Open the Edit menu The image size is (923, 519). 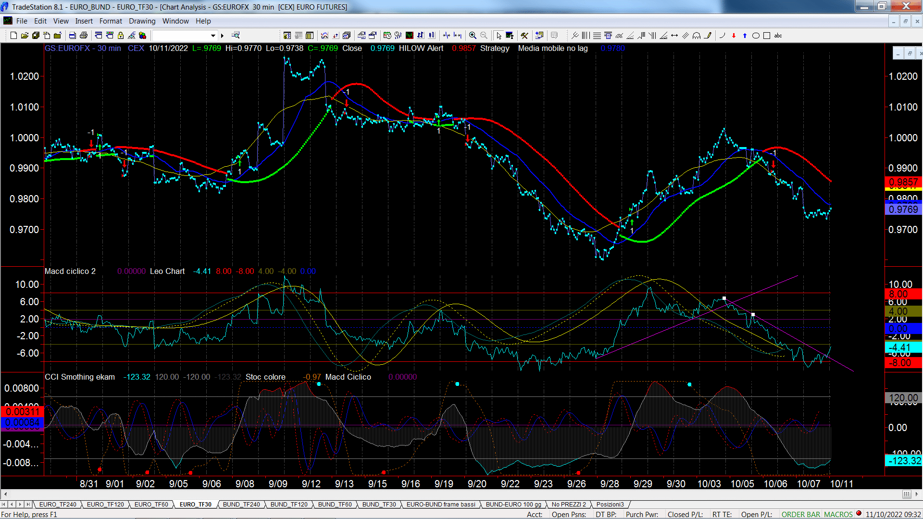[x=40, y=21]
